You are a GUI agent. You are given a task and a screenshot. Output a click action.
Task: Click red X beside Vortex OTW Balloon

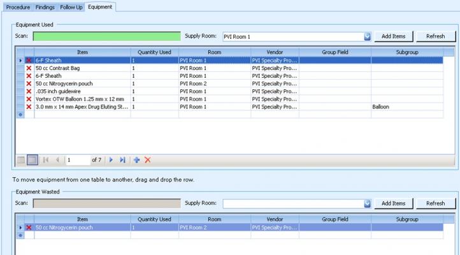tap(29, 99)
